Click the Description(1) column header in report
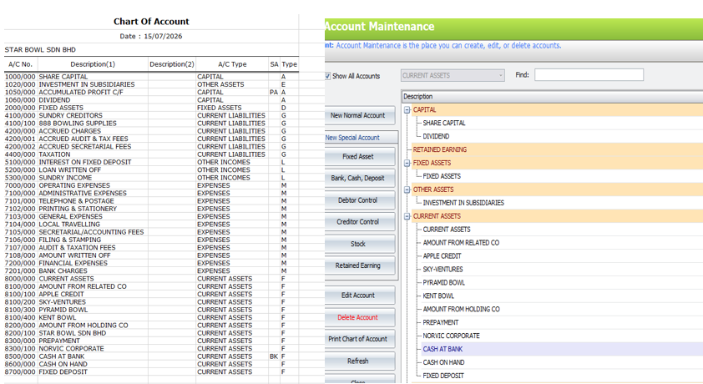The image size is (703, 384). pyautogui.click(x=93, y=64)
